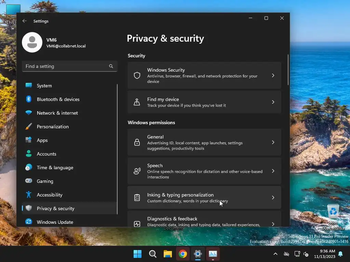Viewport: 350px width, 262px height.
Task: Expand Inking & typing personalization chevron
Action: click(273, 198)
